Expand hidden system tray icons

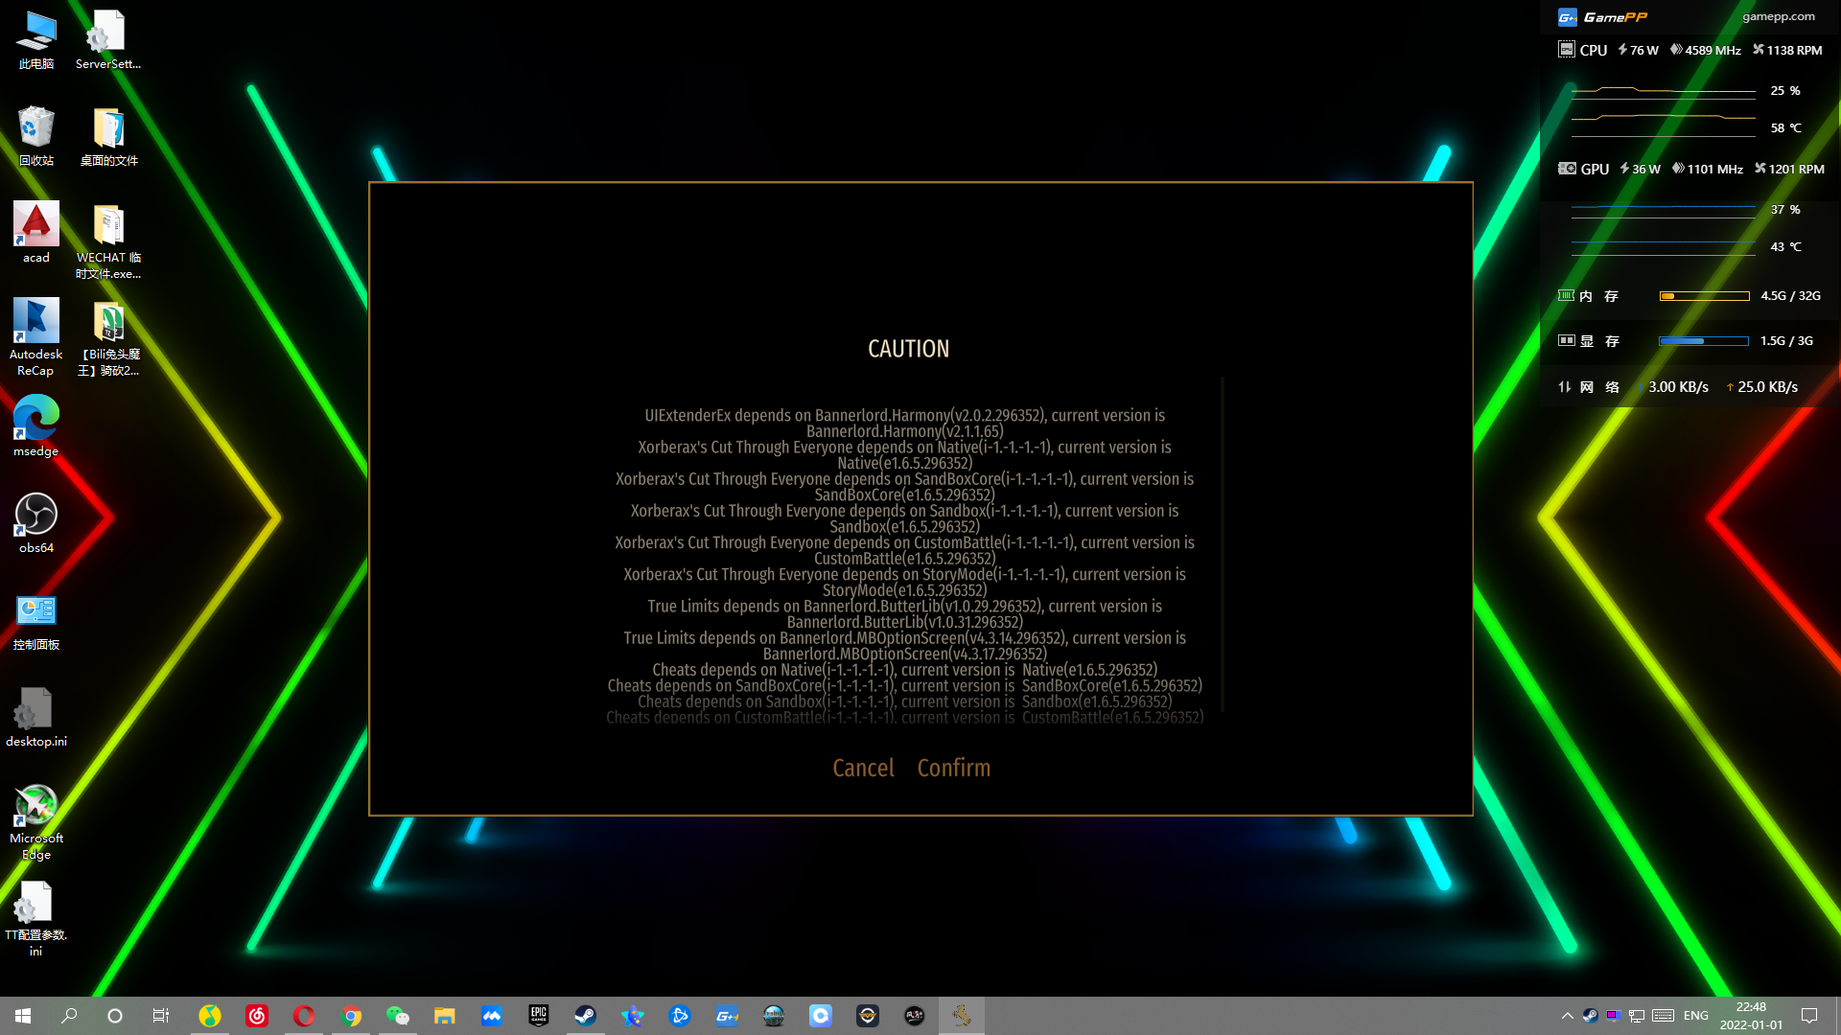(x=1567, y=1016)
